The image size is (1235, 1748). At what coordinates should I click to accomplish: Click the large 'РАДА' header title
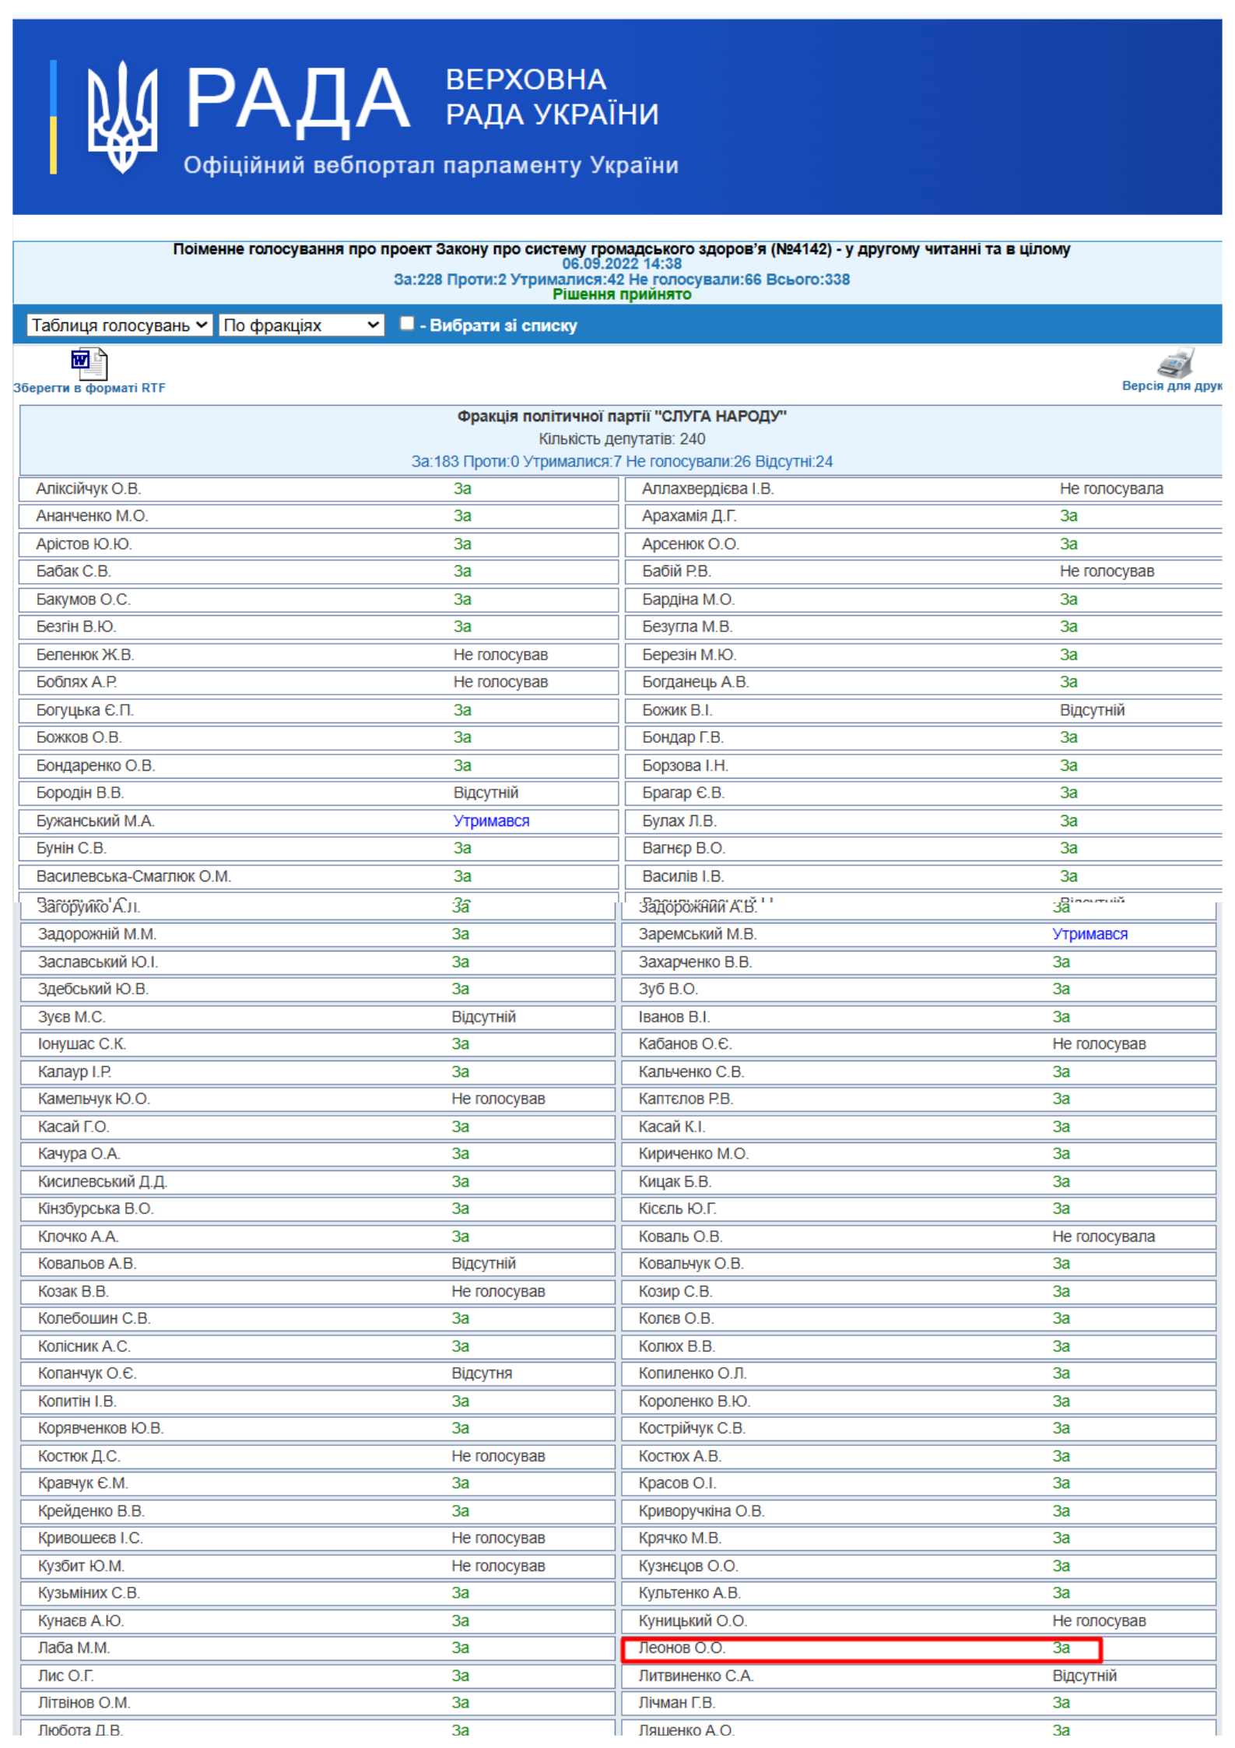pyautogui.click(x=297, y=99)
